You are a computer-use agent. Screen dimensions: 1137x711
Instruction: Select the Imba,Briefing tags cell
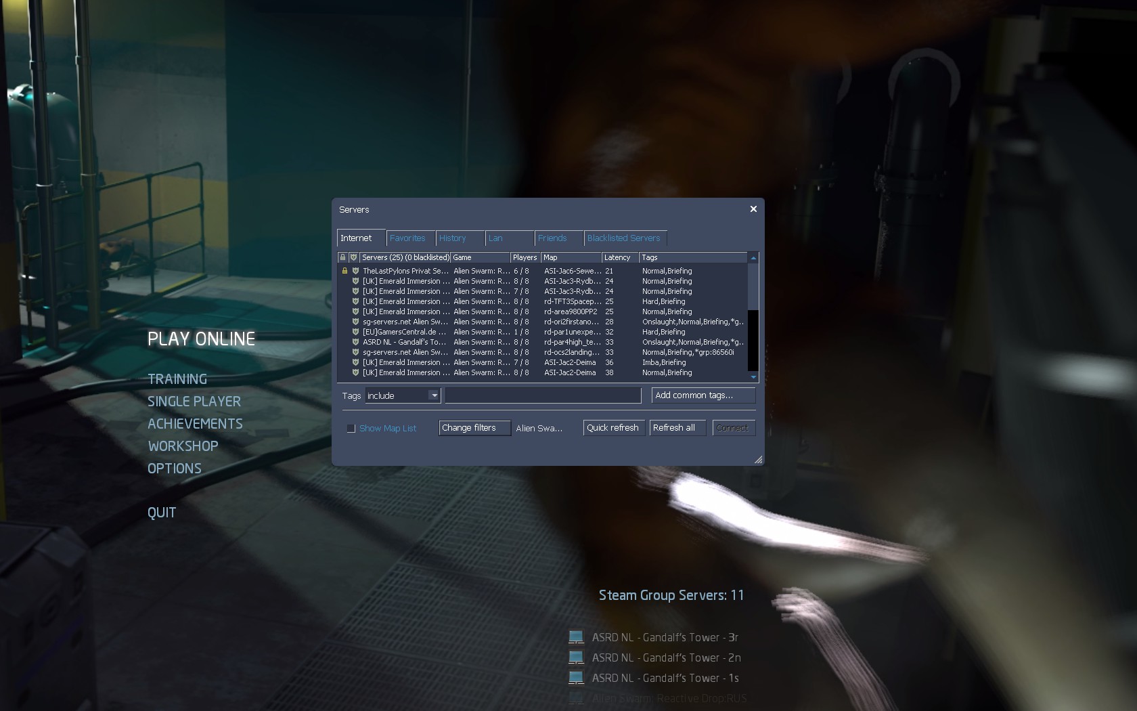664,362
